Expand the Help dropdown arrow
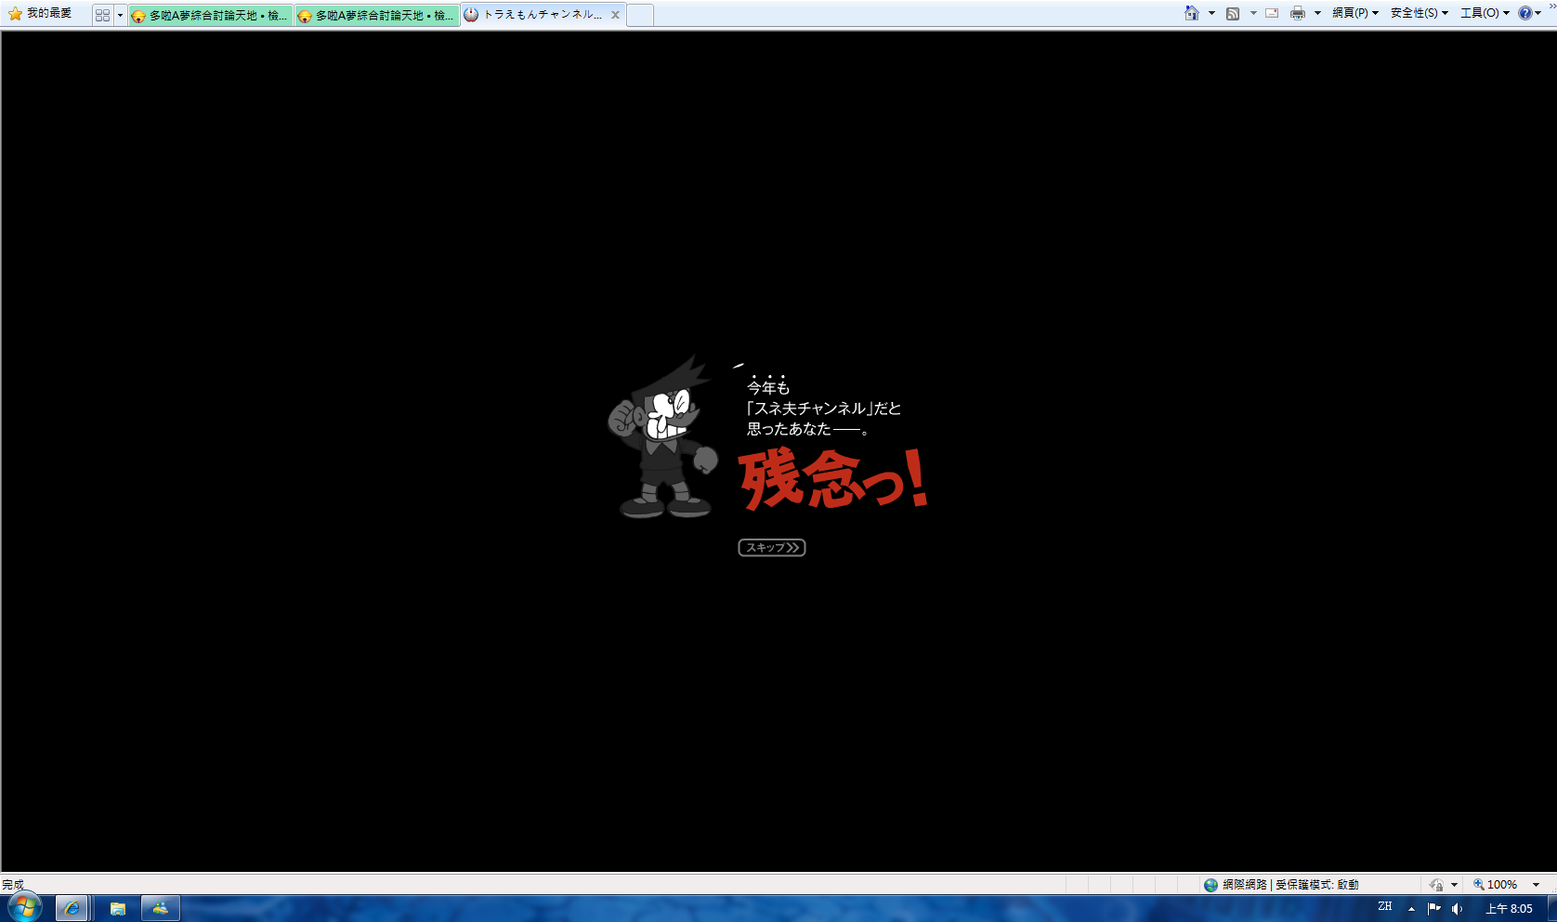This screenshot has height=922, width=1557. (x=1538, y=13)
